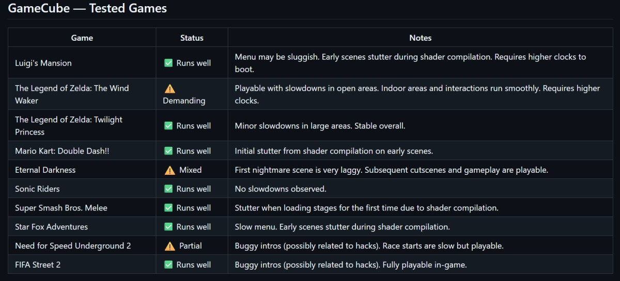Click the FIFA Street 2 green checkmark icon

(168, 265)
